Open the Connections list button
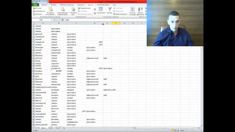The width and height of the screenshot is (235, 132). tap(84, 8)
